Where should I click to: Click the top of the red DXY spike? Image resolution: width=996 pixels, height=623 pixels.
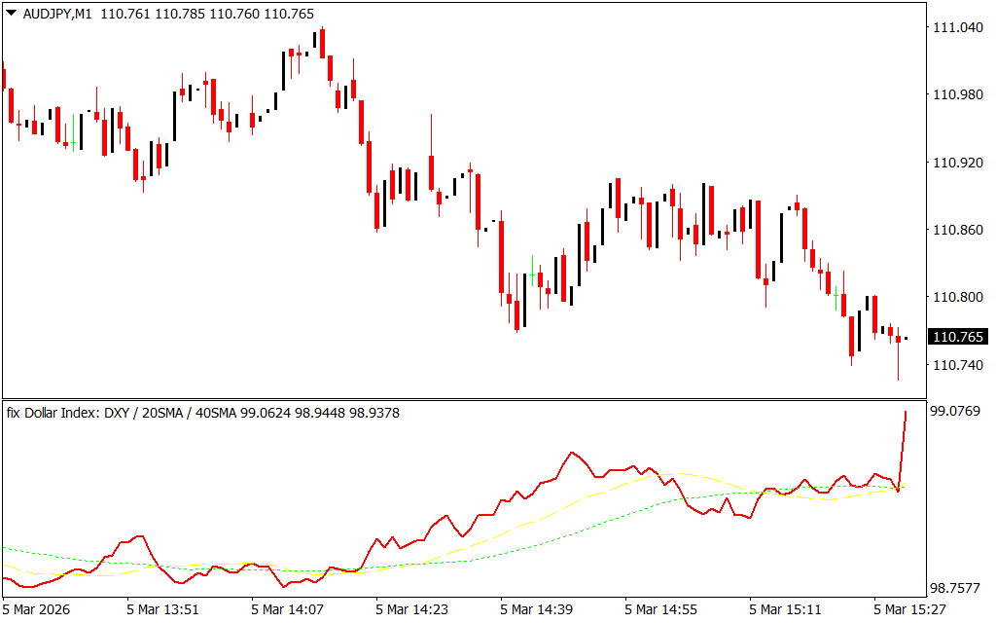906,413
